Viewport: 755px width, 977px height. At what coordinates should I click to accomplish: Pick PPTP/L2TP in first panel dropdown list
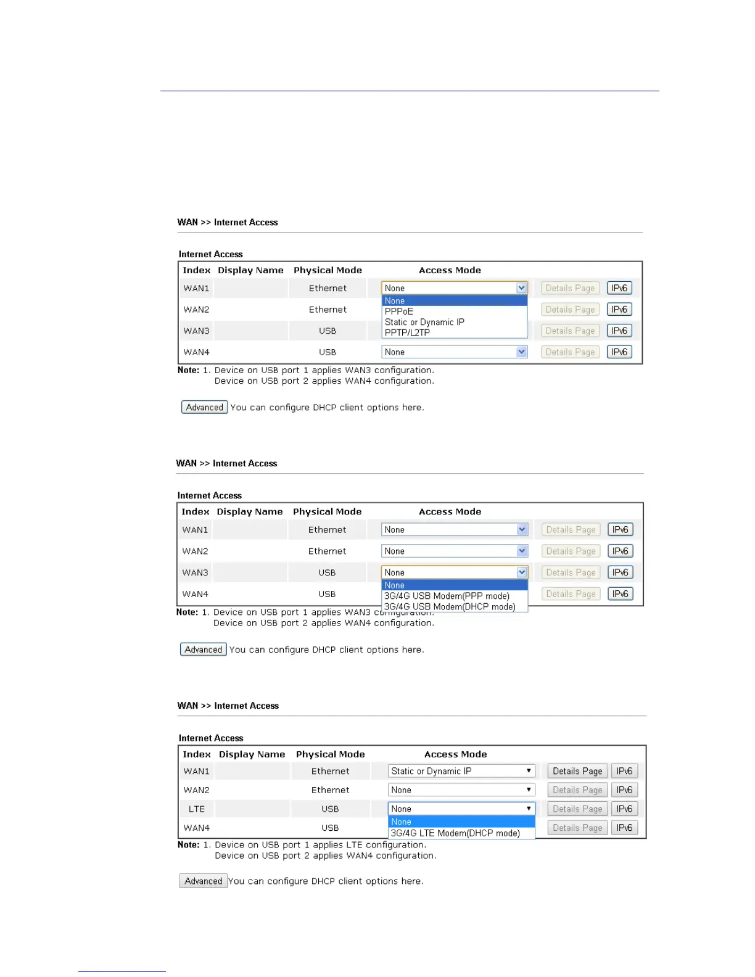455,332
